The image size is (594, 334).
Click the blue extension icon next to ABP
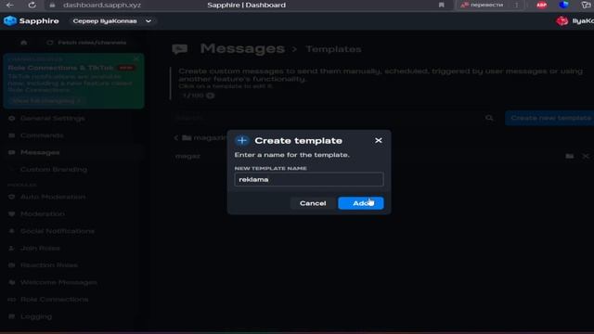point(563,5)
